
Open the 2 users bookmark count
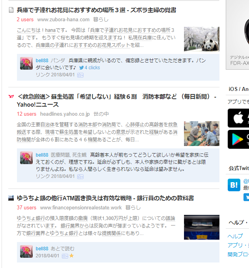click(x=25, y=20)
